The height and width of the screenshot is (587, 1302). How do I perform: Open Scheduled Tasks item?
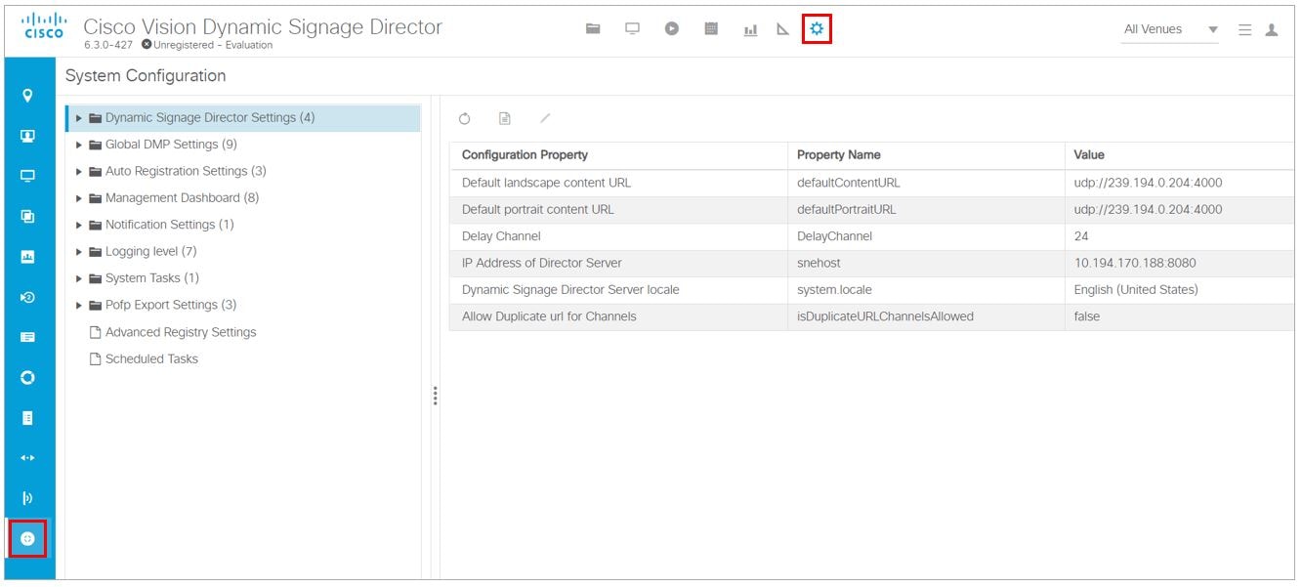click(151, 358)
